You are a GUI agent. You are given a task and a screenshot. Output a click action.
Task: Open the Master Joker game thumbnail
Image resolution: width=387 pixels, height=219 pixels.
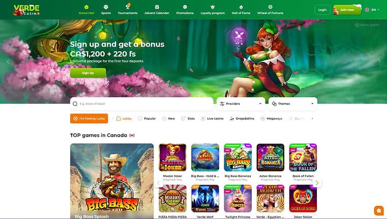(172, 158)
